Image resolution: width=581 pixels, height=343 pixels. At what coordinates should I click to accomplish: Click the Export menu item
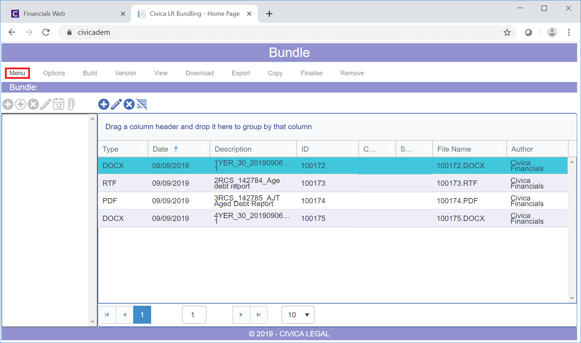241,73
